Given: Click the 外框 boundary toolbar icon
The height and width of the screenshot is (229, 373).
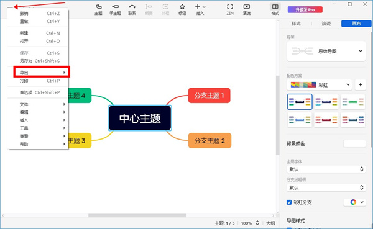Looking at the screenshot, I should [165, 9].
